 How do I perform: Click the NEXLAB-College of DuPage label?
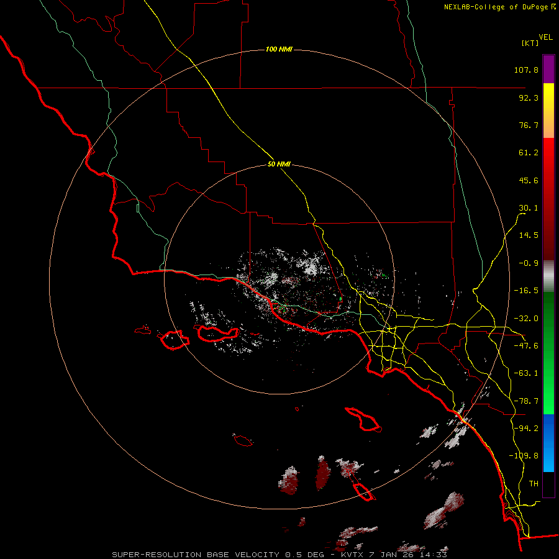tap(499, 7)
